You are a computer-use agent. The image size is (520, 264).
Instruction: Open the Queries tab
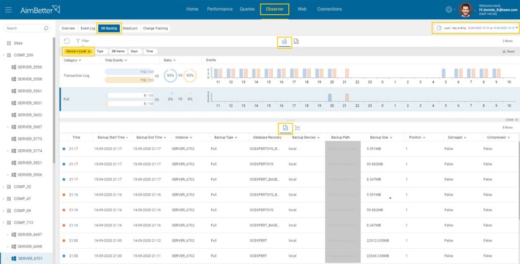click(x=247, y=9)
